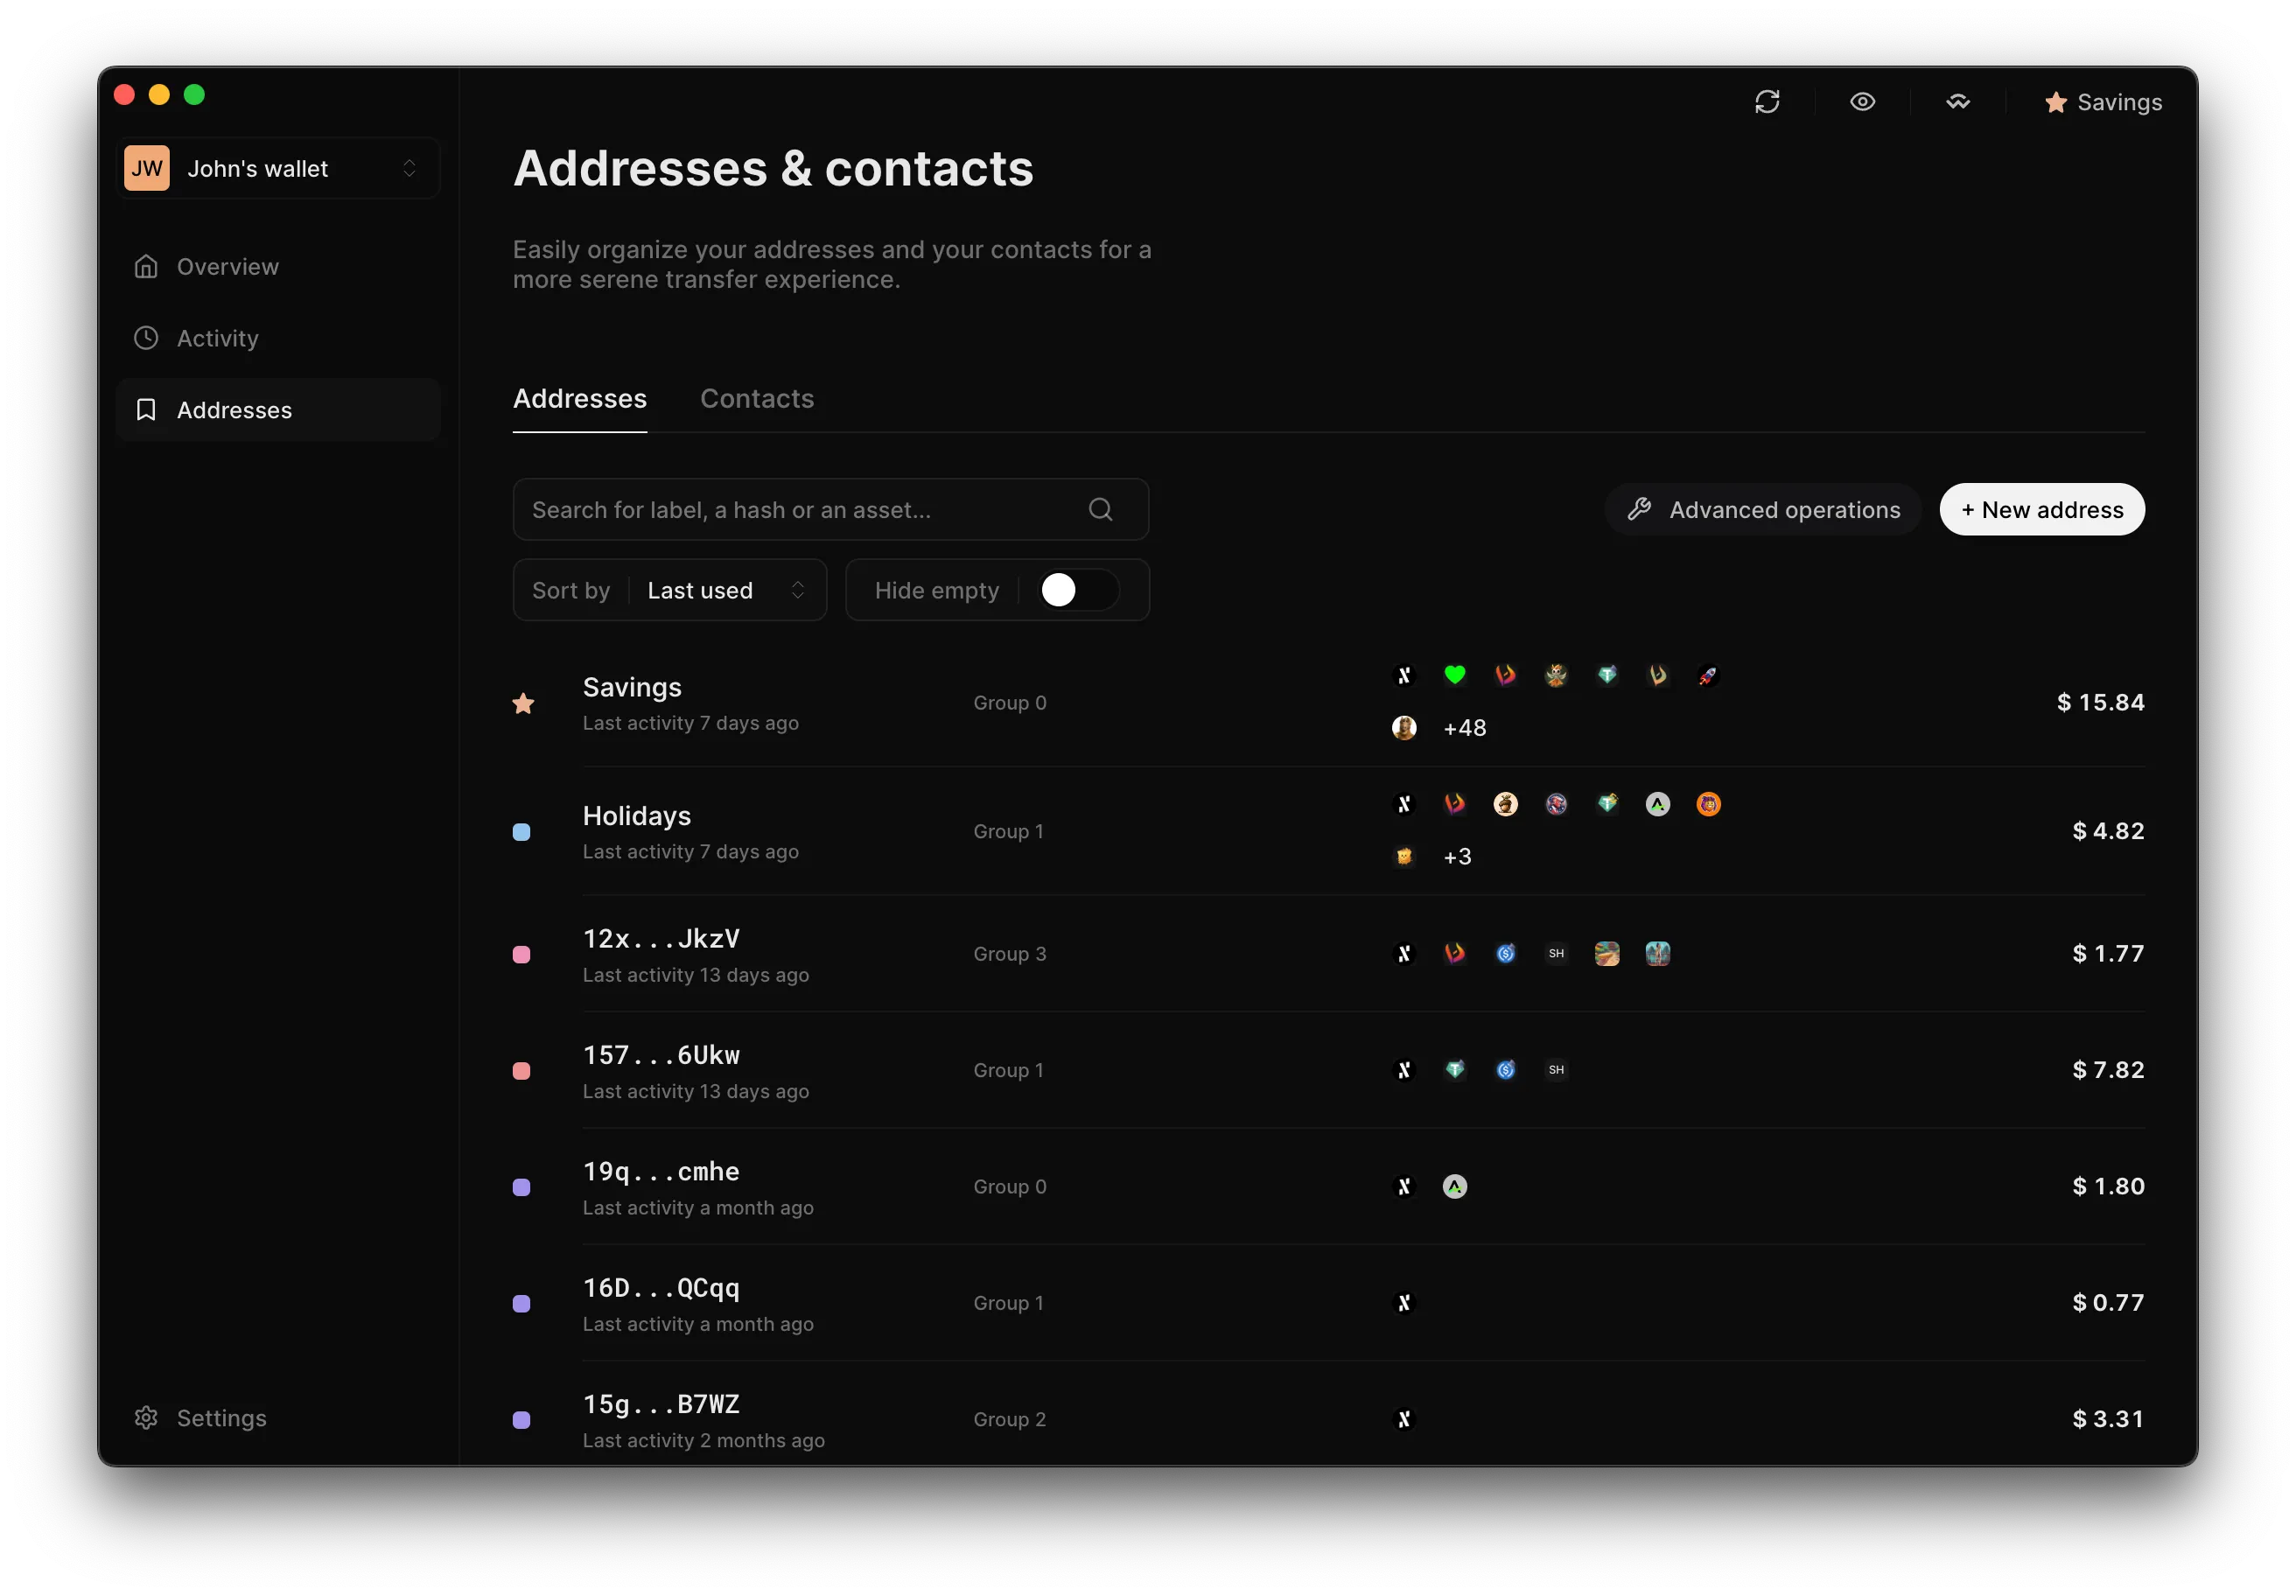2296x1596 pixels.
Task: Click the blue color swatch of Holidays
Action: pos(522,832)
